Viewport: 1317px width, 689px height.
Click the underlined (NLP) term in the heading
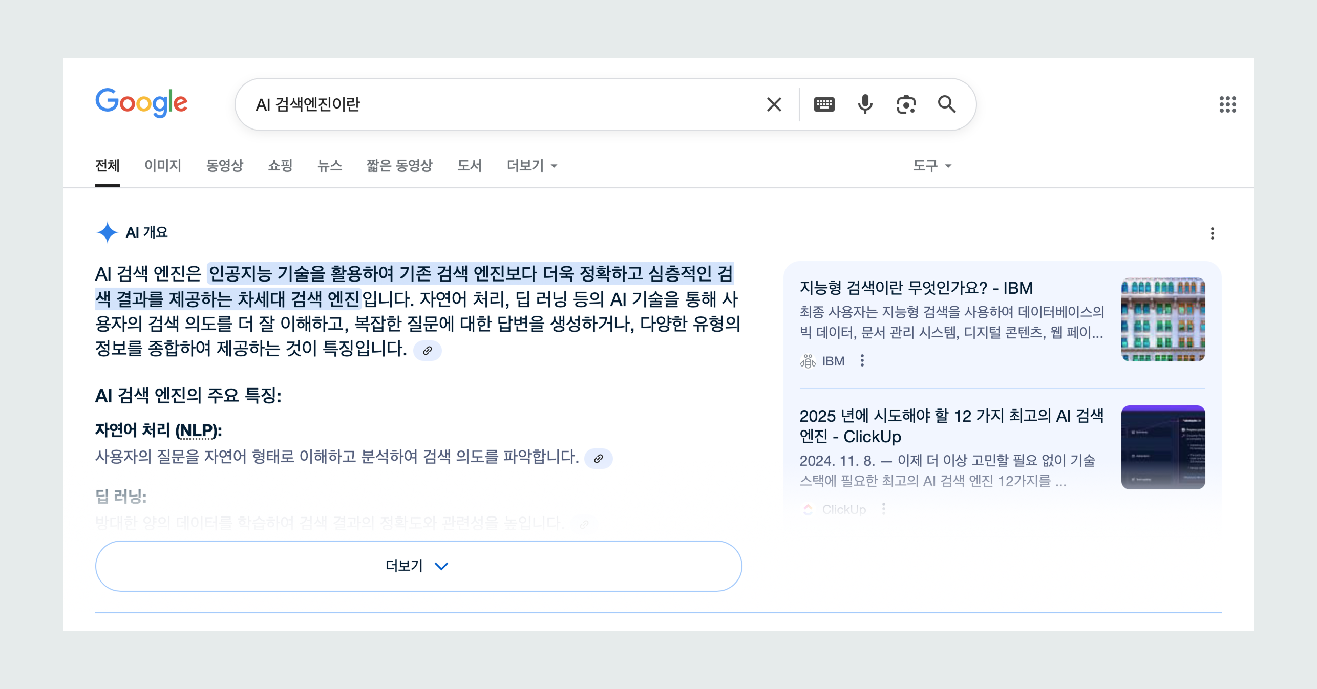pyautogui.click(x=197, y=430)
